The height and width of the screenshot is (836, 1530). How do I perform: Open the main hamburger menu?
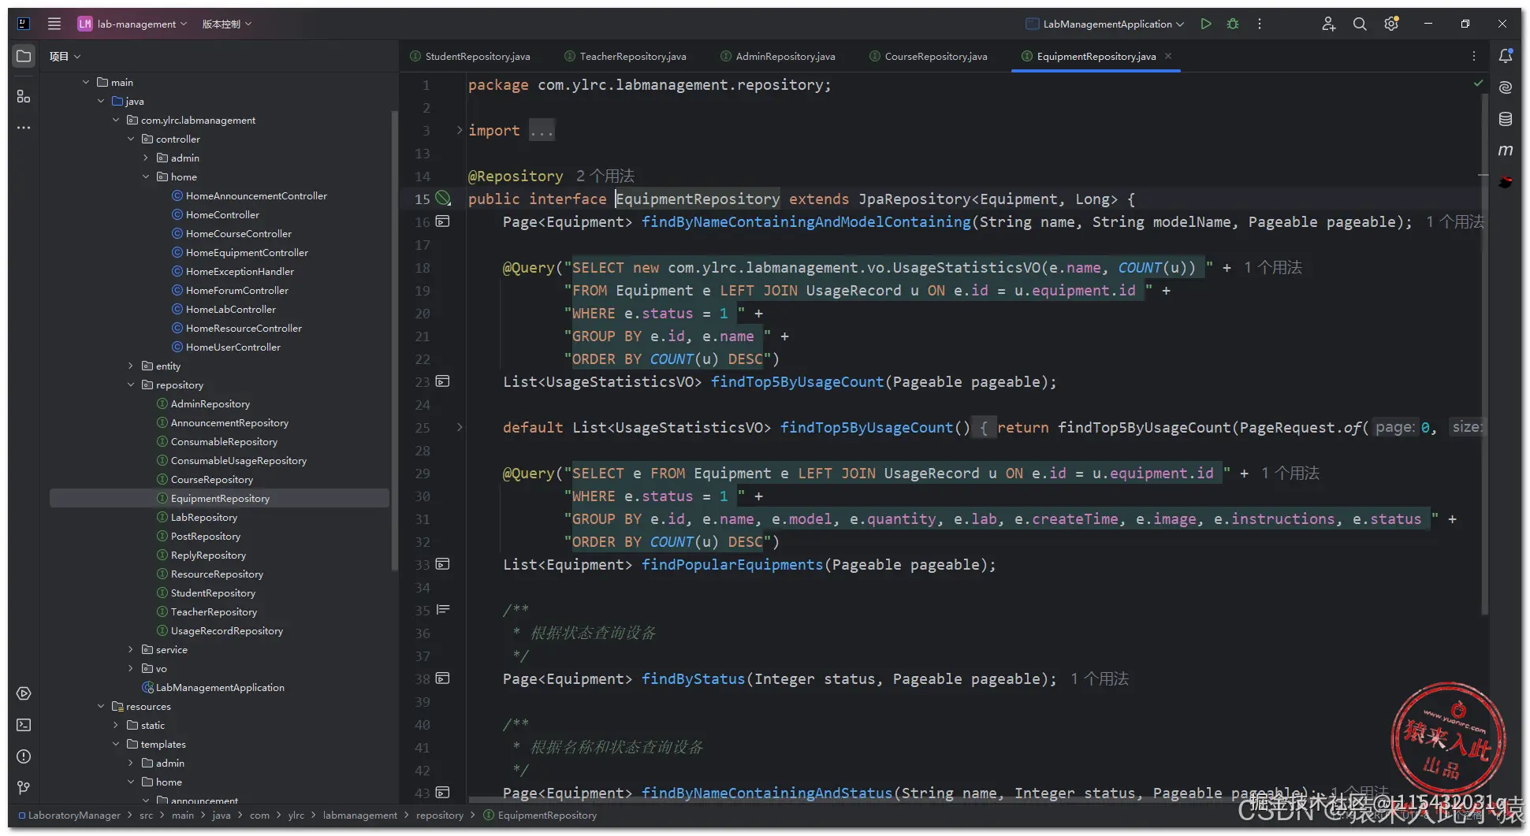[54, 24]
